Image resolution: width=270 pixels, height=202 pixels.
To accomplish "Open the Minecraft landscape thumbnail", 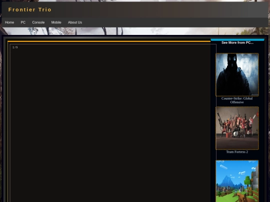I will click(x=237, y=181).
